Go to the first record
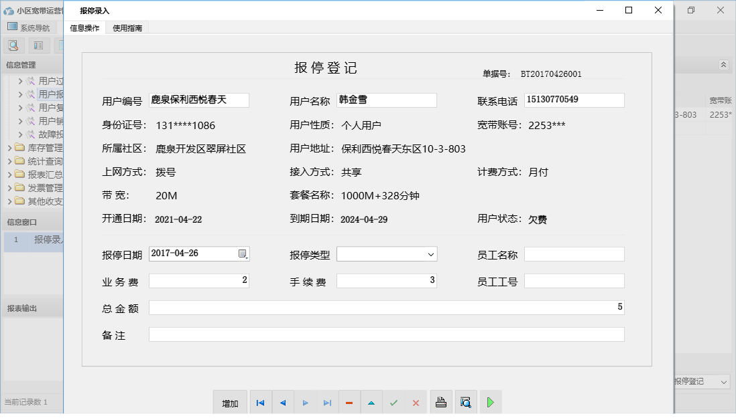736x418 pixels. click(261, 403)
